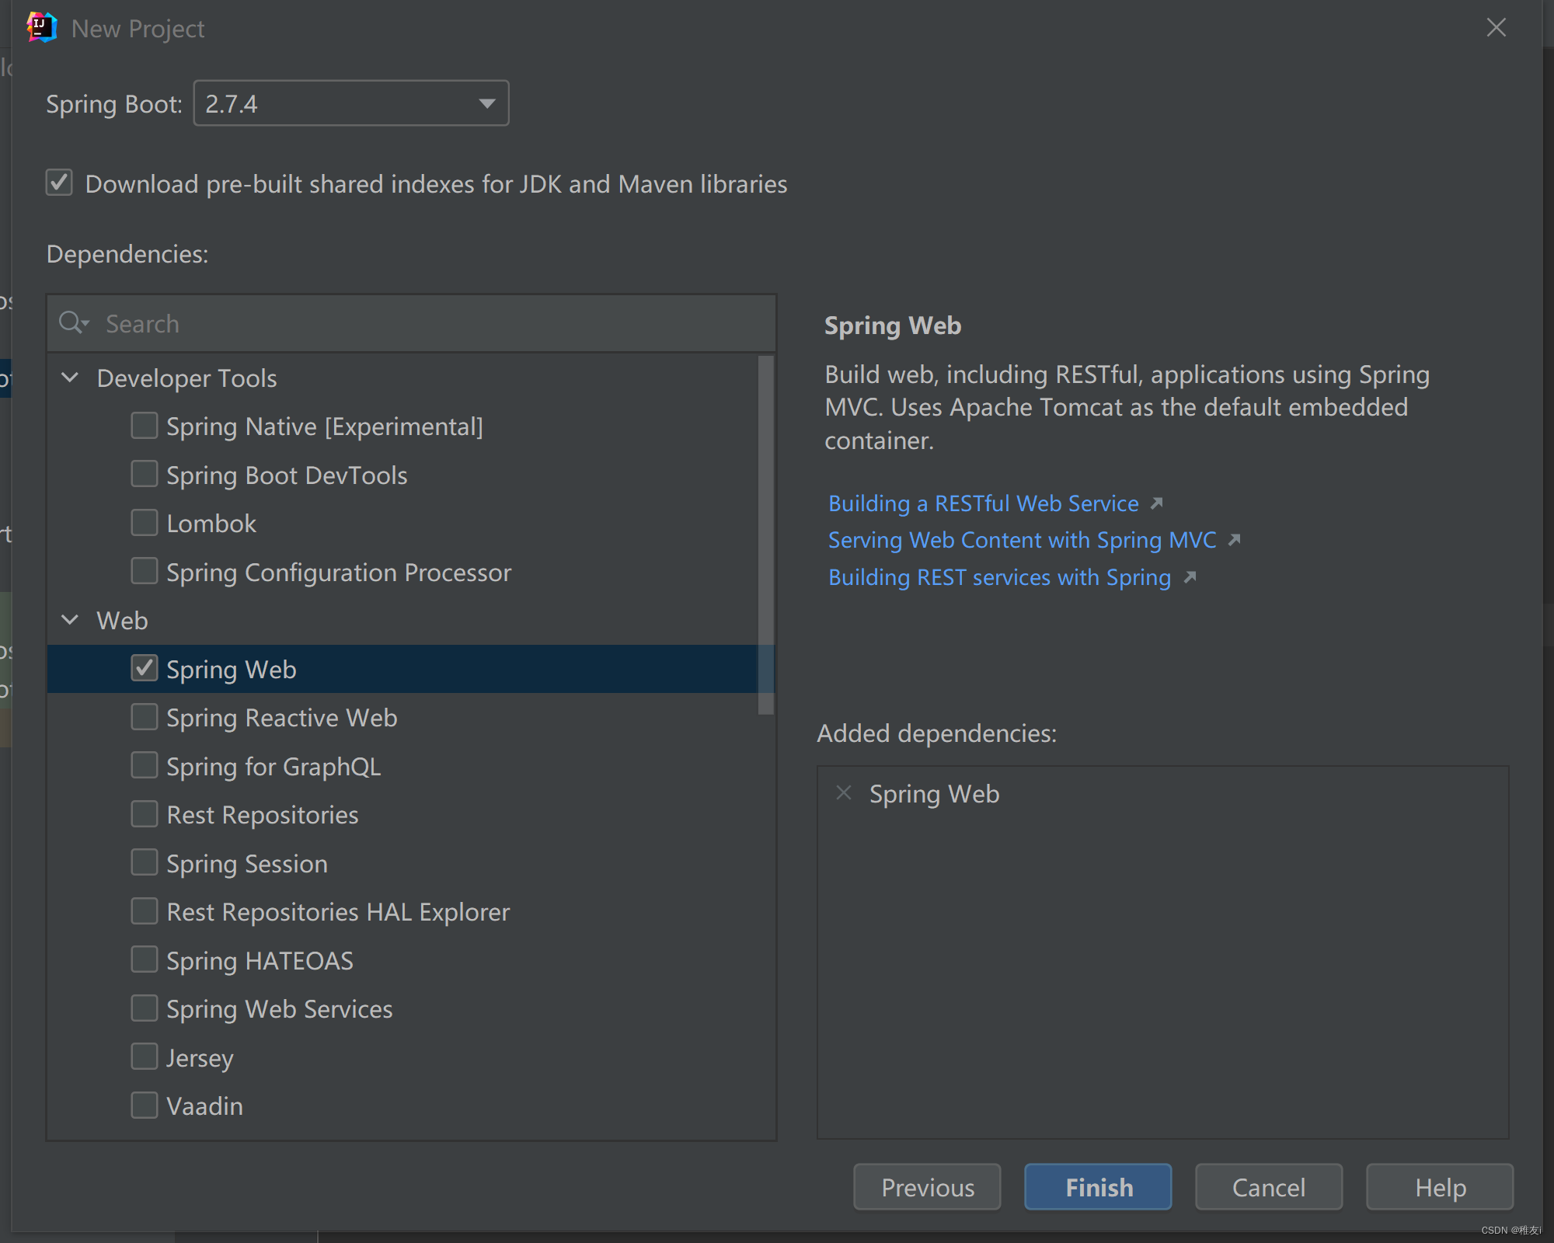Collapse the Developer Tools group
Image resolution: width=1554 pixels, height=1243 pixels.
tap(70, 378)
